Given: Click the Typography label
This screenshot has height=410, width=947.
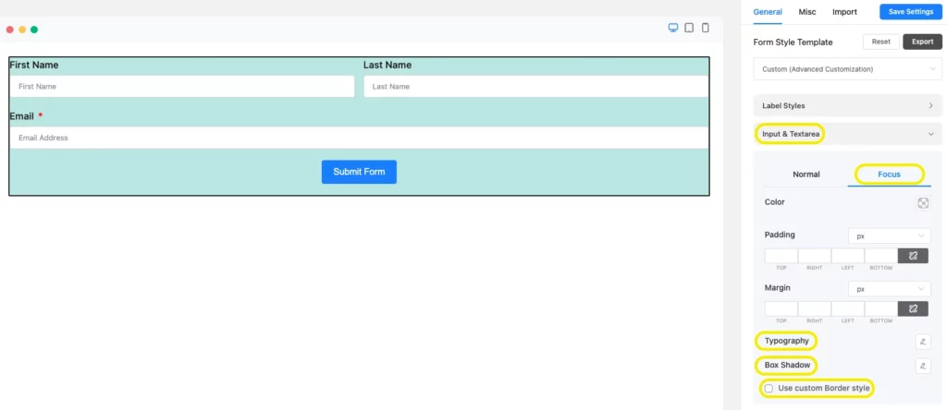Looking at the screenshot, I should click(x=786, y=341).
